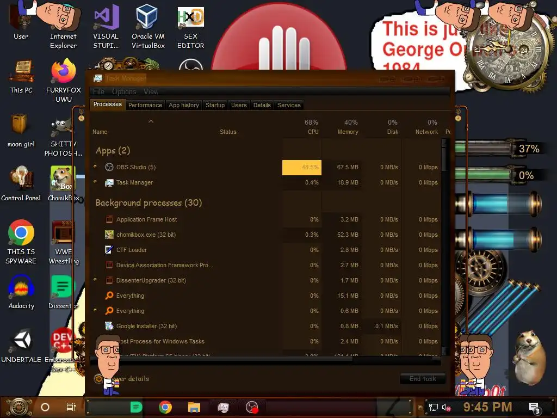The image size is (557, 418).
Task: Switch to the Performance tab
Action: (145, 105)
